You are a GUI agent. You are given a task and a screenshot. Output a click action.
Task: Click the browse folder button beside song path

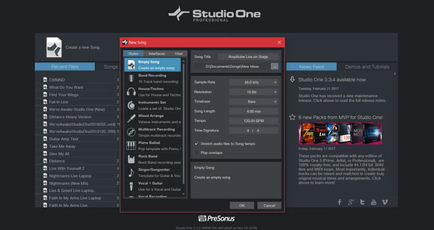point(274,66)
